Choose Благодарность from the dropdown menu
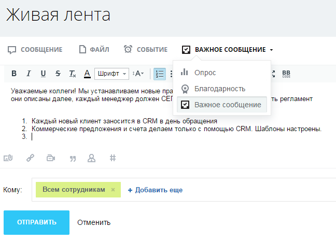 [222, 89]
